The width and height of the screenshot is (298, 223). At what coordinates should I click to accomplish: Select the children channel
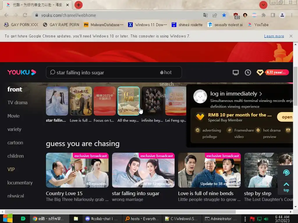(16, 156)
